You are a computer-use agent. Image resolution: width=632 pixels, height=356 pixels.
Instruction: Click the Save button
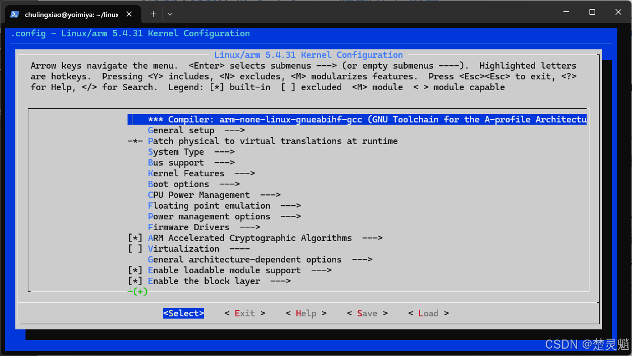point(367,313)
